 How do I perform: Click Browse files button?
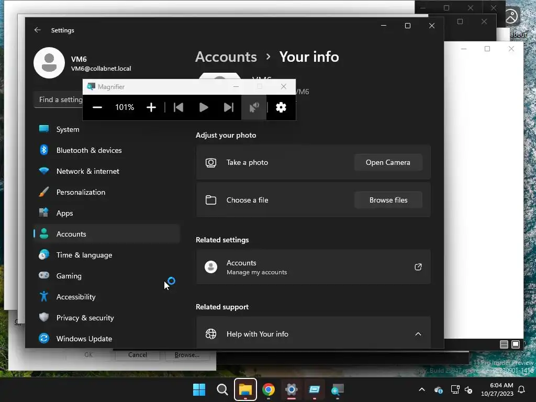(388, 200)
